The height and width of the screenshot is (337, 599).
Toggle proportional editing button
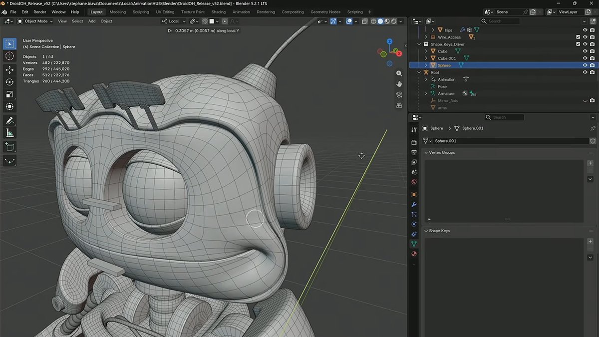tap(225, 21)
